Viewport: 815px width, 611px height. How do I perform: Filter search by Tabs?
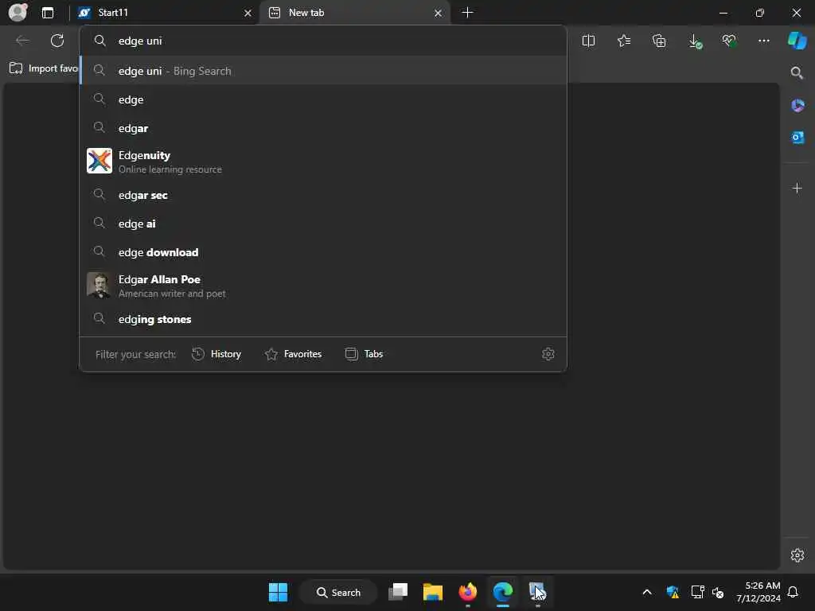coord(364,354)
